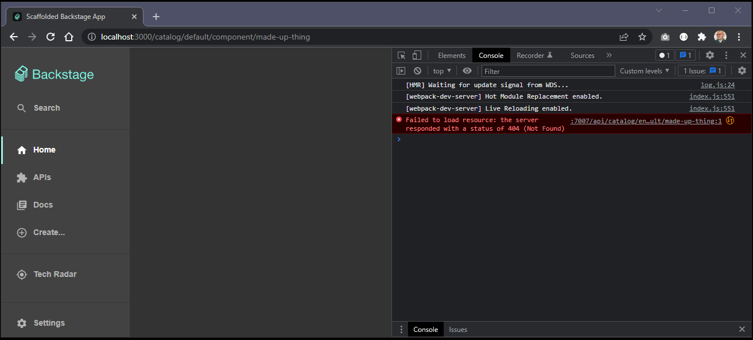Click the Backstage logo
This screenshot has height=340, width=753.
point(54,74)
